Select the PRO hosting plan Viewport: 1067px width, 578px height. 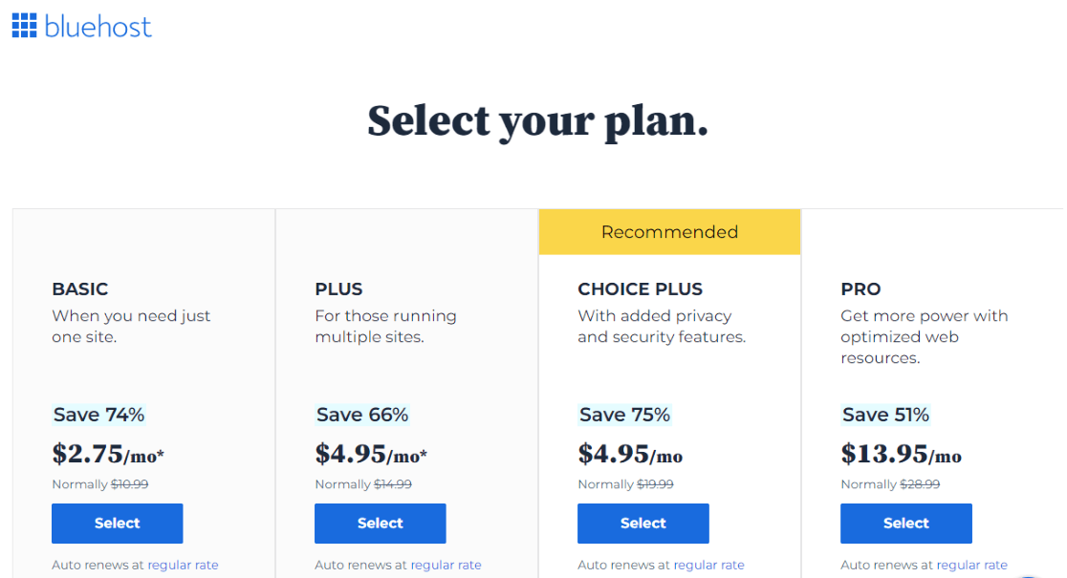(905, 524)
